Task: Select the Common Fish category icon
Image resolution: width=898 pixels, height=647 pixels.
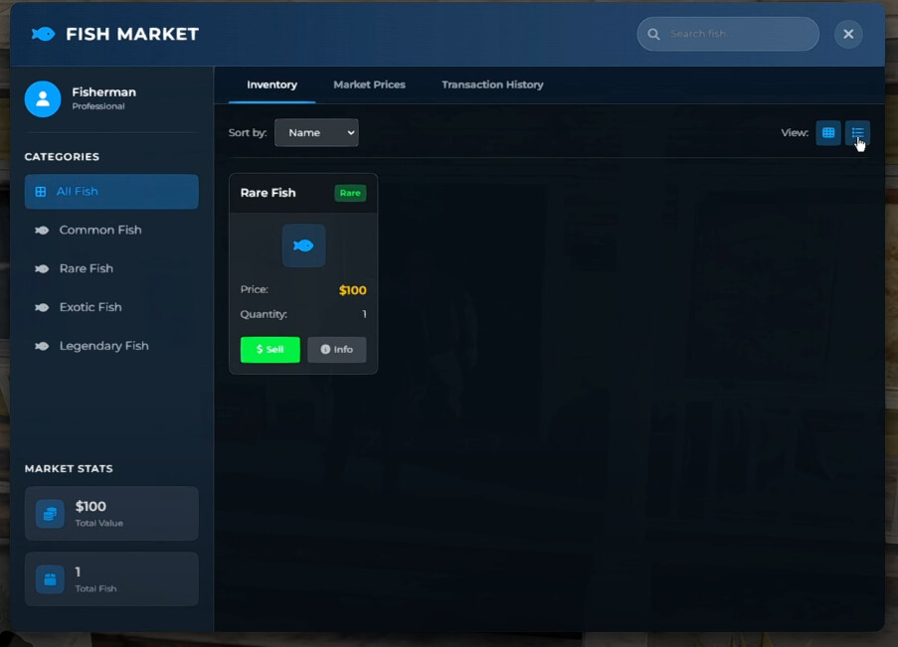Action: 40,230
